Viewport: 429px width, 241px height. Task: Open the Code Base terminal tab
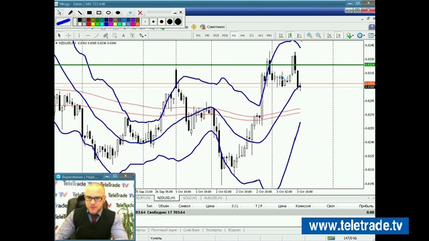tap(191, 230)
